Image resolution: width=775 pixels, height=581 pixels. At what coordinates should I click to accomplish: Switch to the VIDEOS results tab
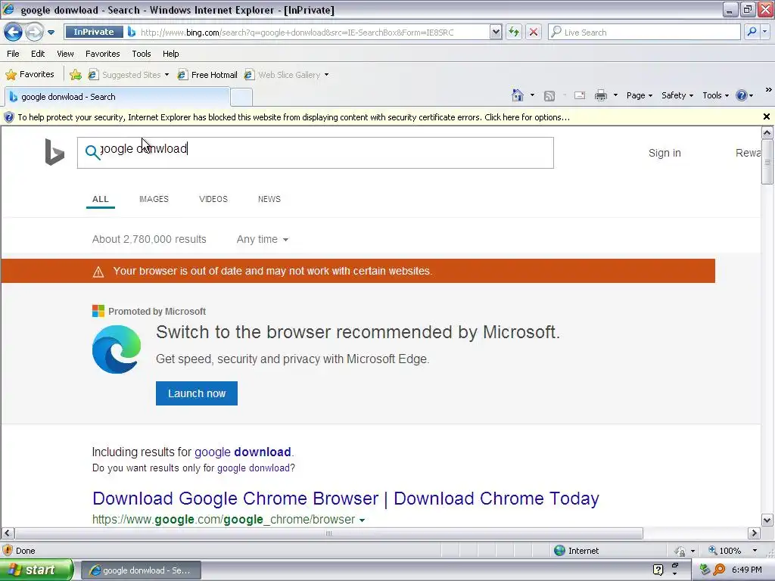pos(213,199)
